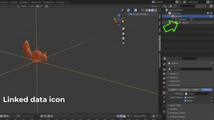Toggle squirrel object visibility eye
214x120 pixels.
[x=211, y=16]
